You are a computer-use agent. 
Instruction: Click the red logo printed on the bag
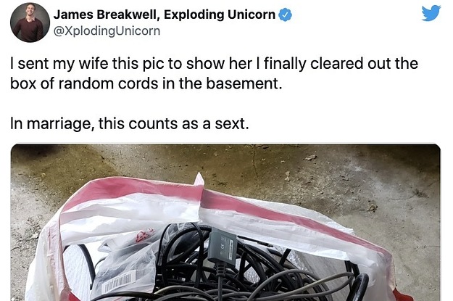point(143,235)
